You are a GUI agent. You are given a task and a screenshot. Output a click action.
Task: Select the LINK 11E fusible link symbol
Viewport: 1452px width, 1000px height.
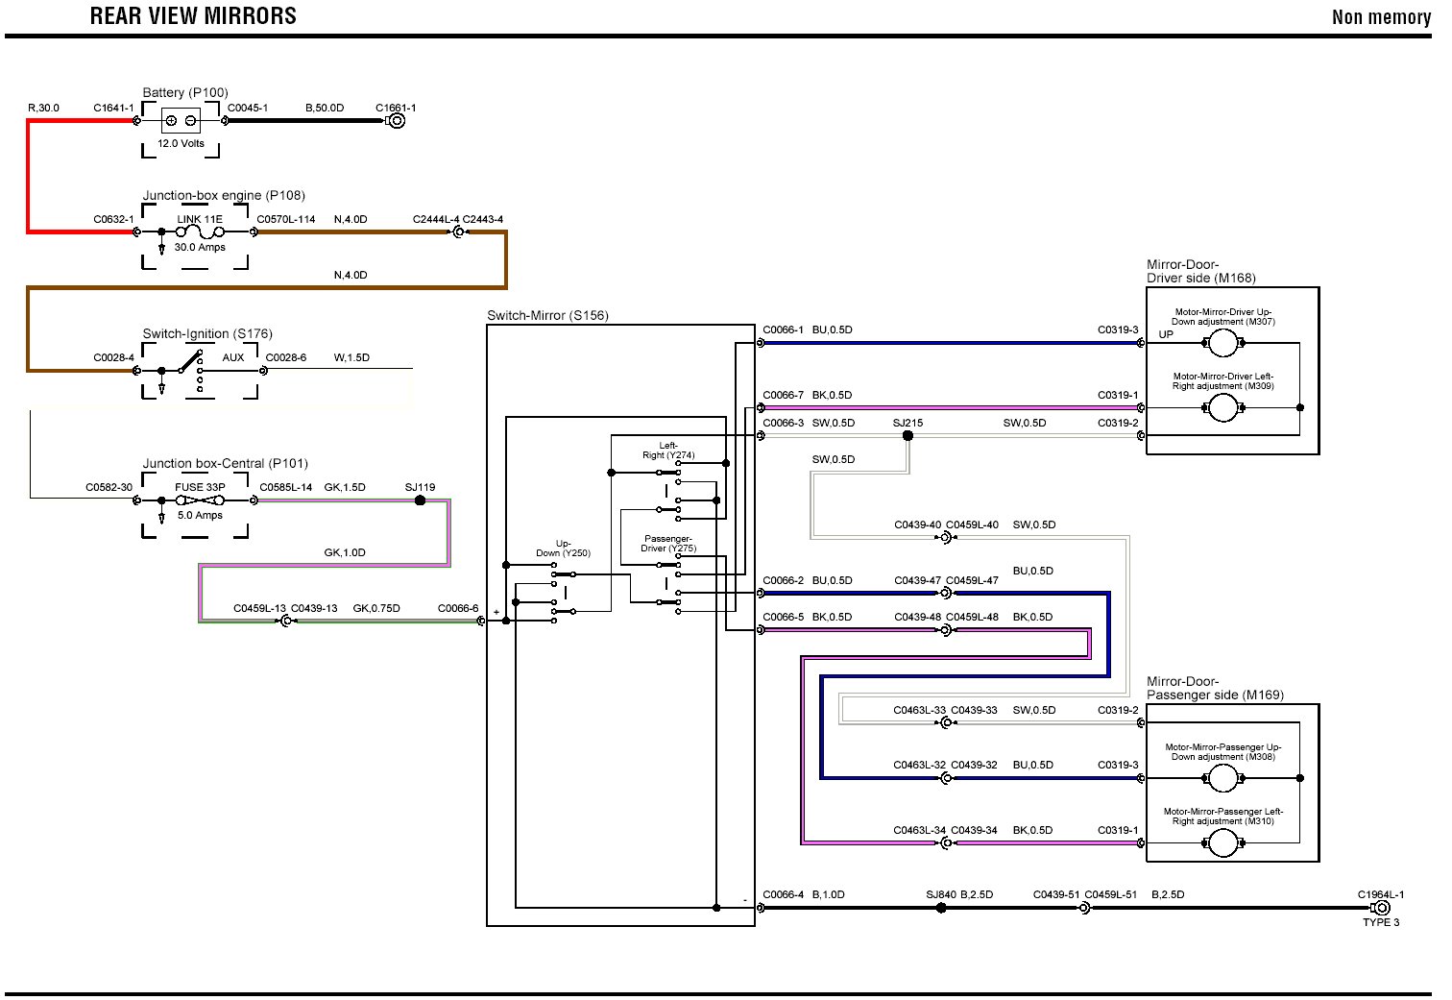point(200,232)
